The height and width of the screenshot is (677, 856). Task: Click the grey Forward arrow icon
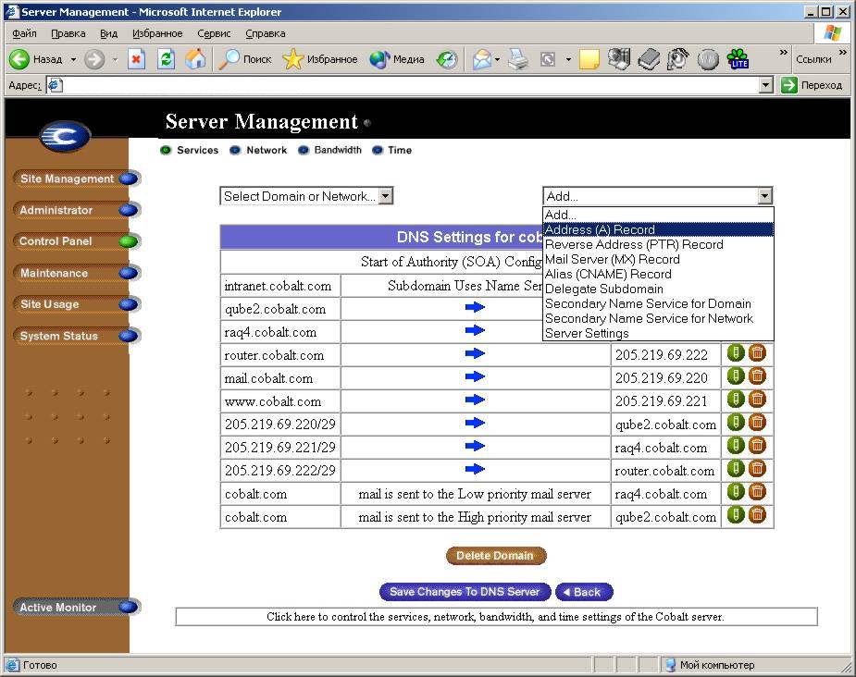(93, 59)
